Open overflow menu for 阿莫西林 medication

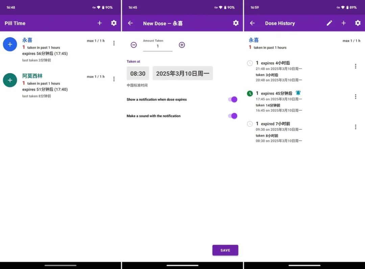(x=114, y=79)
